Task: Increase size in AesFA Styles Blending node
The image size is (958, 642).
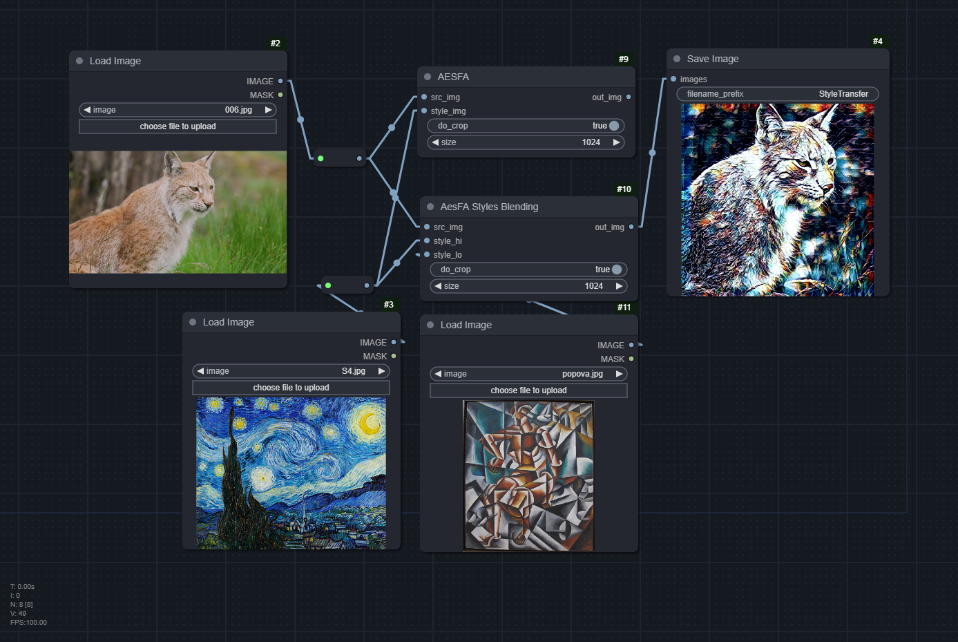Action: click(x=619, y=286)
